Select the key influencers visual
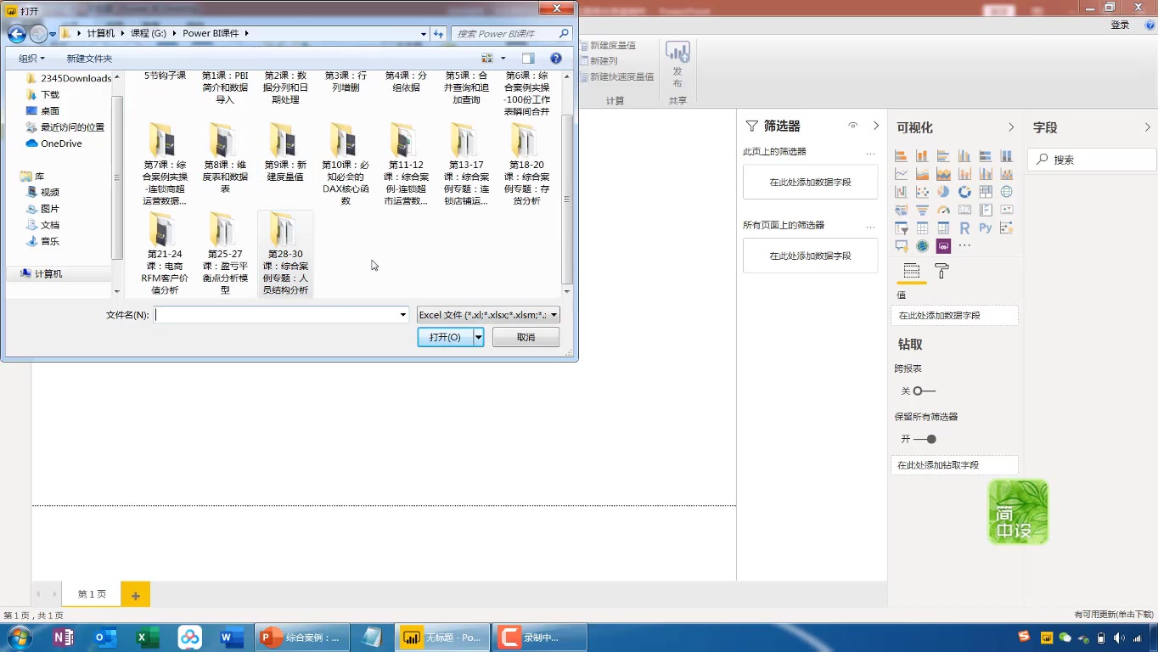1158x652 pixels. 1007,228
